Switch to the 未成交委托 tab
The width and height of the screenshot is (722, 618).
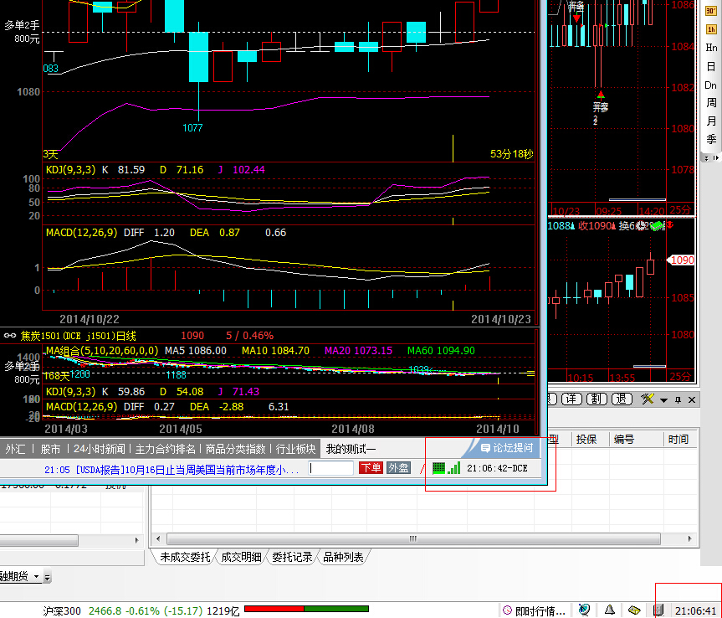click(x=185, y=557)
